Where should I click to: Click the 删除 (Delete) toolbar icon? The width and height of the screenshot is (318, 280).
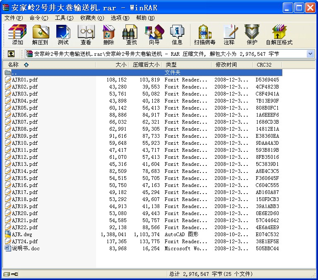click(x=109, y=31)
